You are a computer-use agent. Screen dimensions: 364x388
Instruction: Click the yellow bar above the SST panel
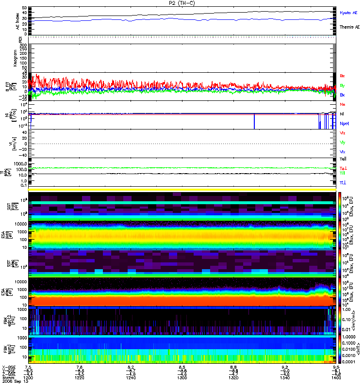pyautogui.click(x=182, y=190)
